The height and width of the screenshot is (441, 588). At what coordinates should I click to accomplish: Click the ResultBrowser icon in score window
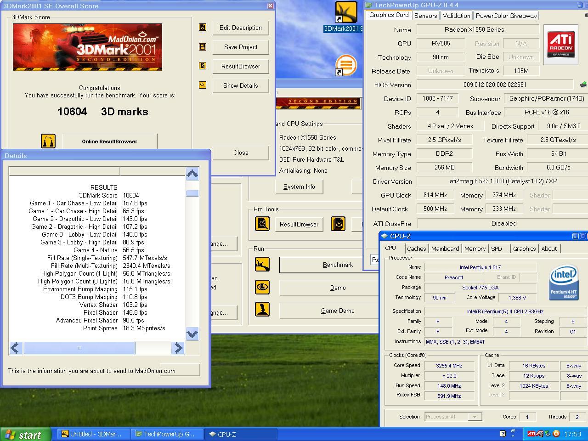(x=203, y=66)
